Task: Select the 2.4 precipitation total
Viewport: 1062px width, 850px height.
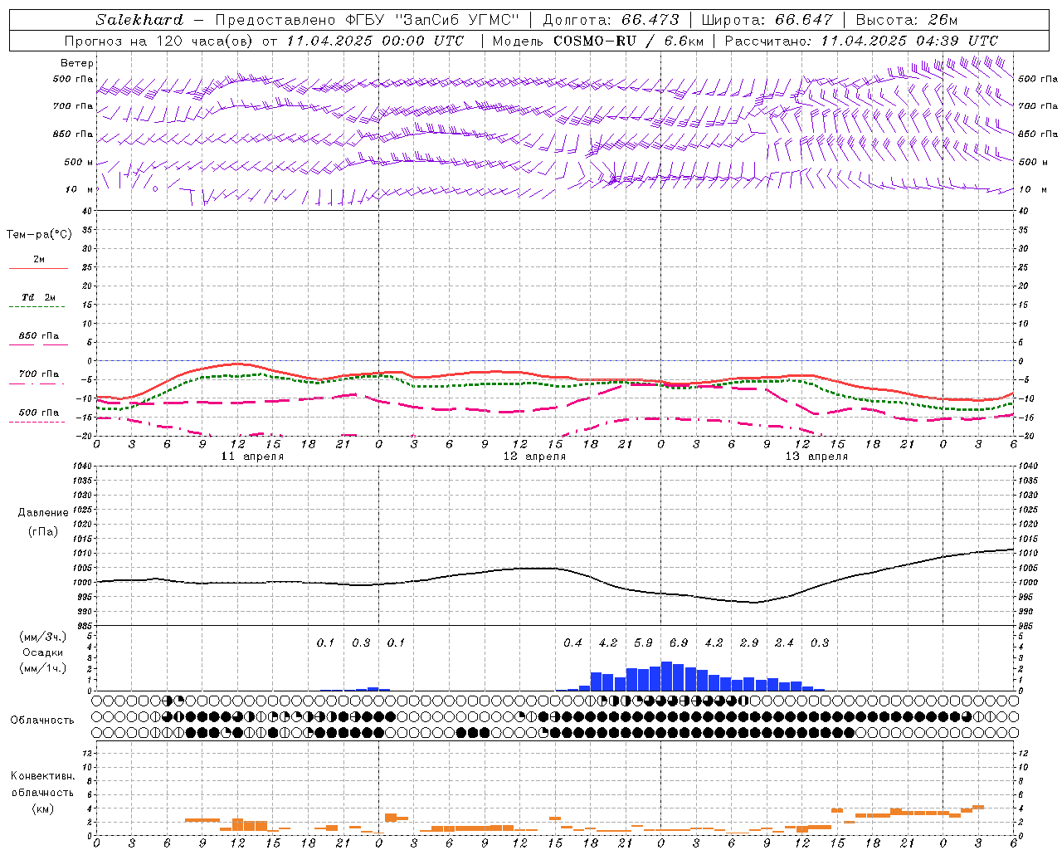Action: [x=784, y=642]
